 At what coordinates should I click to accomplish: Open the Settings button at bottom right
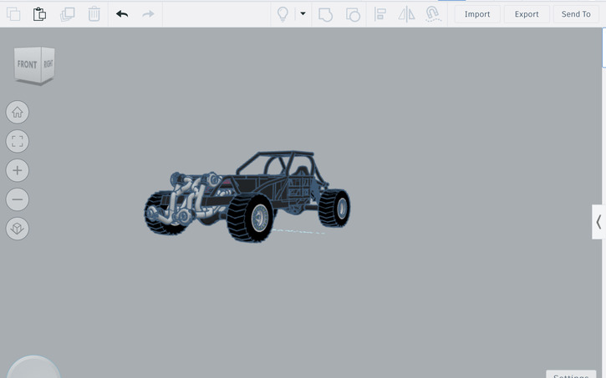[x=571, y=375]
